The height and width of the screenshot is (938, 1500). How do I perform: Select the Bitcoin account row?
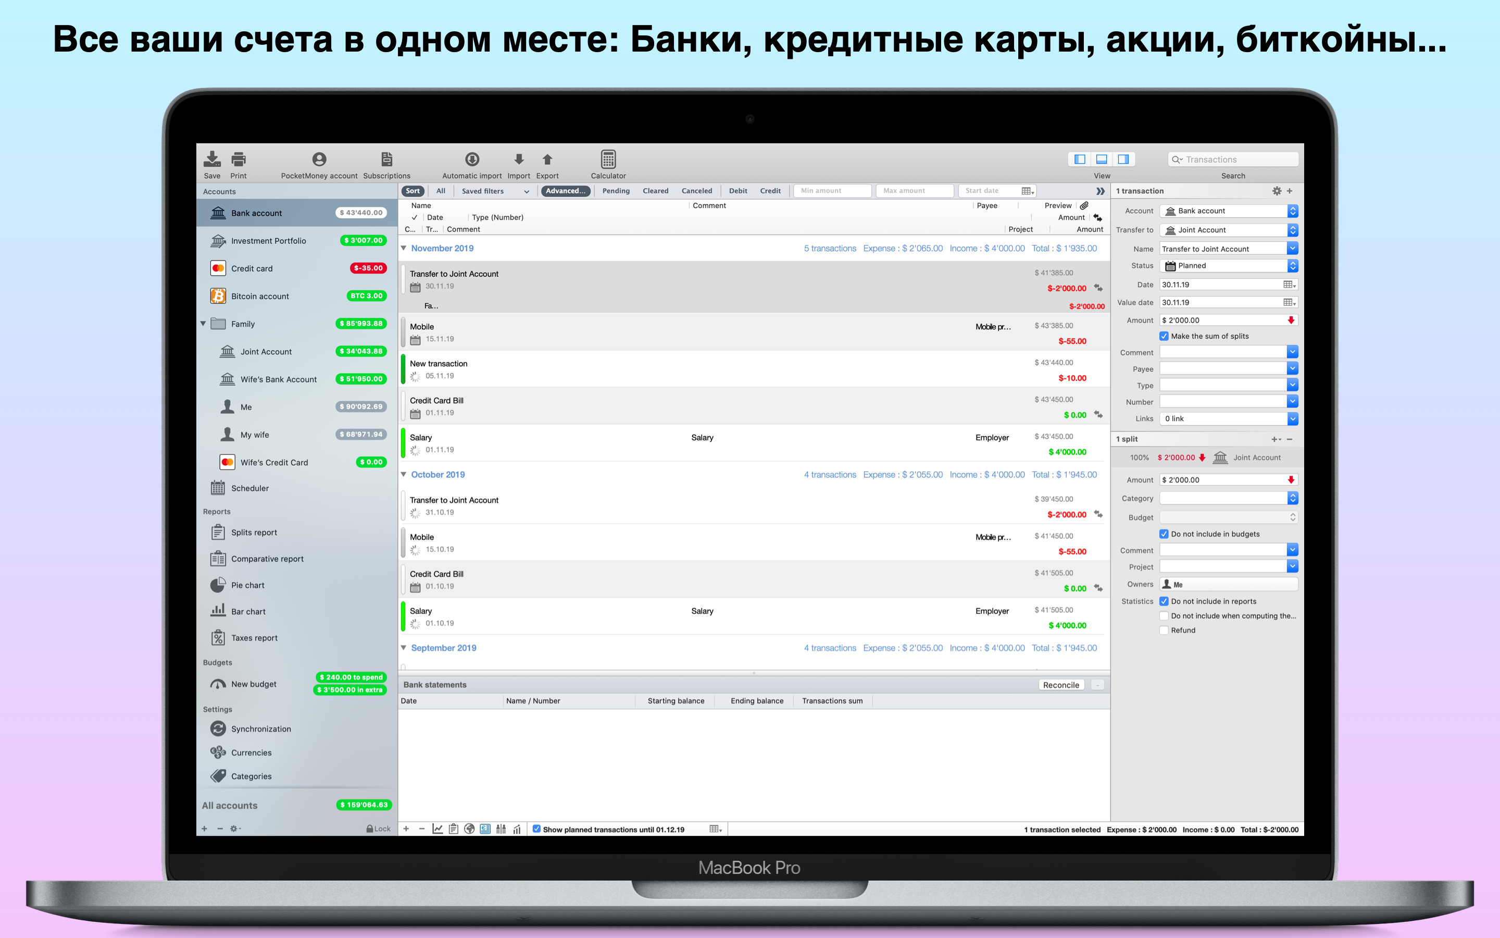[297, 297]
